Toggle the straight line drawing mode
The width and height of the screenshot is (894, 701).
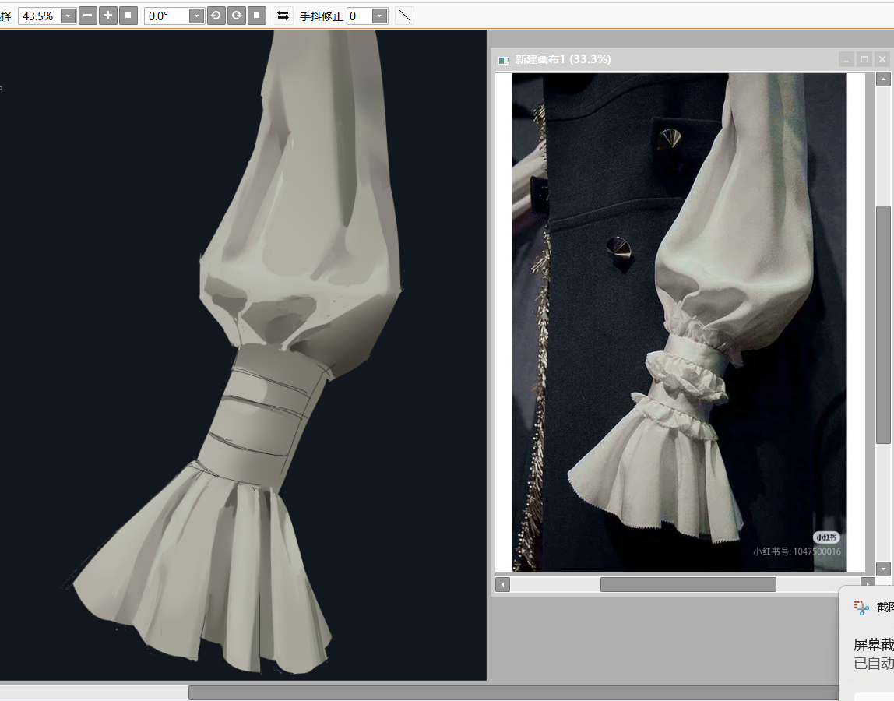404,16
